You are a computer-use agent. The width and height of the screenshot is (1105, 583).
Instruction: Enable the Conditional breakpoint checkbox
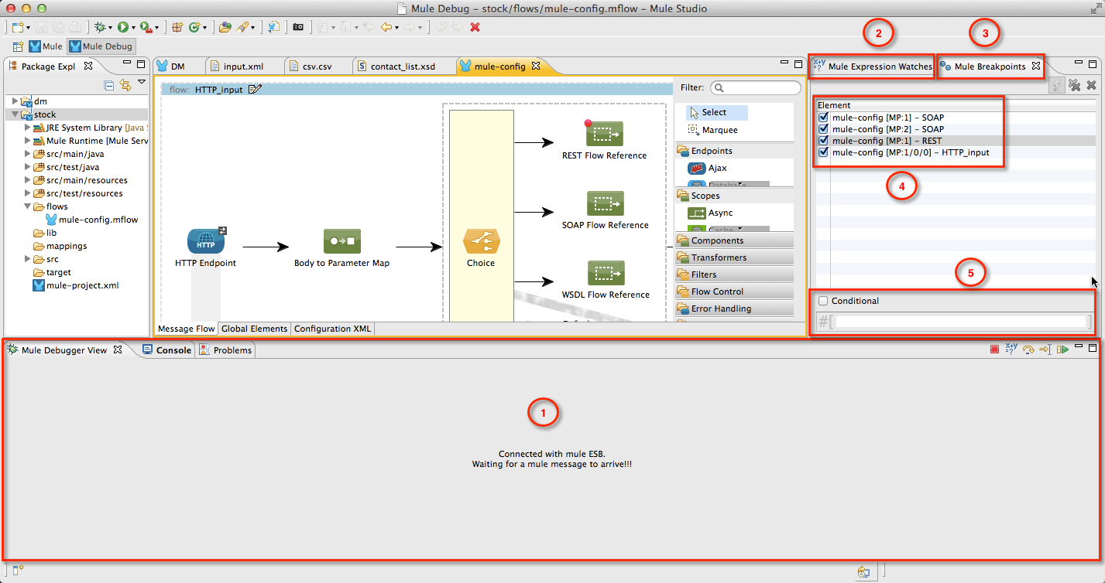pyautogui.click(x=823, y=301)
